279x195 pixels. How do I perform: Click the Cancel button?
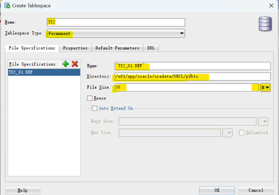[256, 190]
